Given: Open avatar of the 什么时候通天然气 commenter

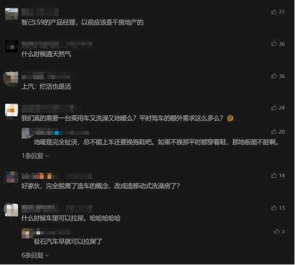Looking at the screenshot, I should coord(12,46).
